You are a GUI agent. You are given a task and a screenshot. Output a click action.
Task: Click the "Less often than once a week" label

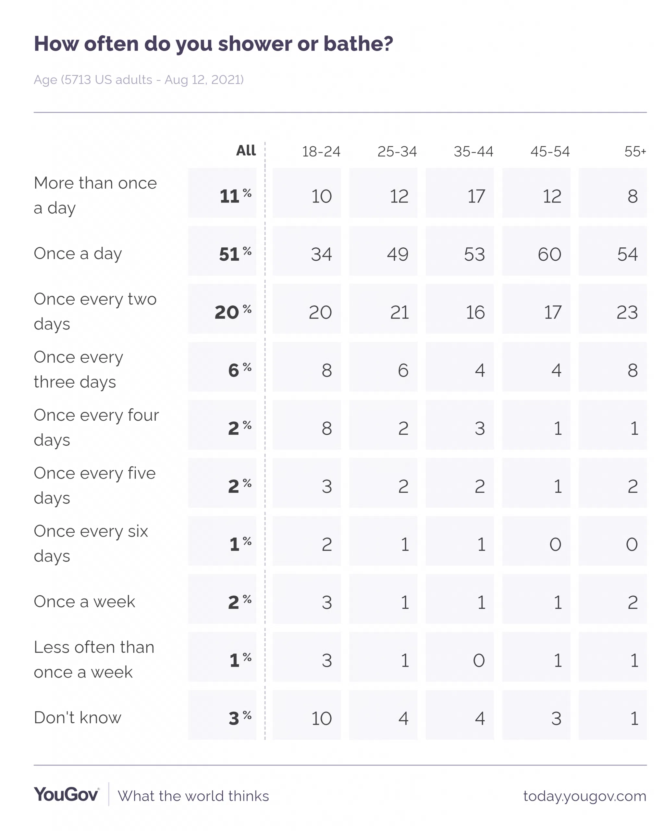point(93,660)
